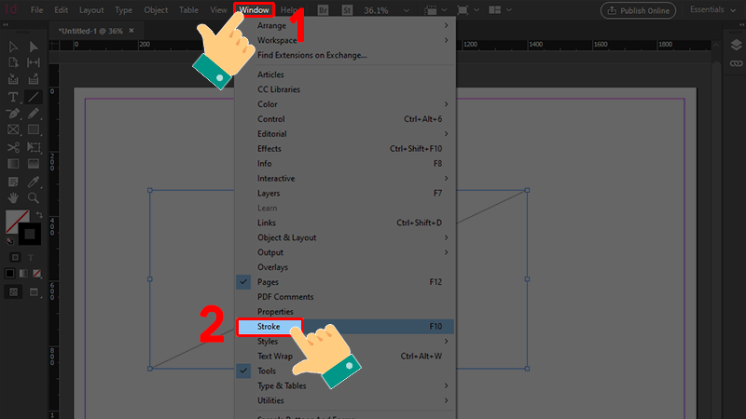Open the File menu
The height and width of the screenshot is (419, 746).
tap(36, 10)
